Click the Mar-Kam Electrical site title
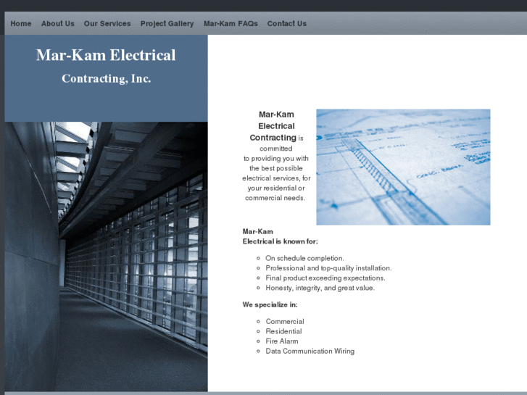Image resolution: width=527 pixels, height=395 pixels. pos(106,55)
